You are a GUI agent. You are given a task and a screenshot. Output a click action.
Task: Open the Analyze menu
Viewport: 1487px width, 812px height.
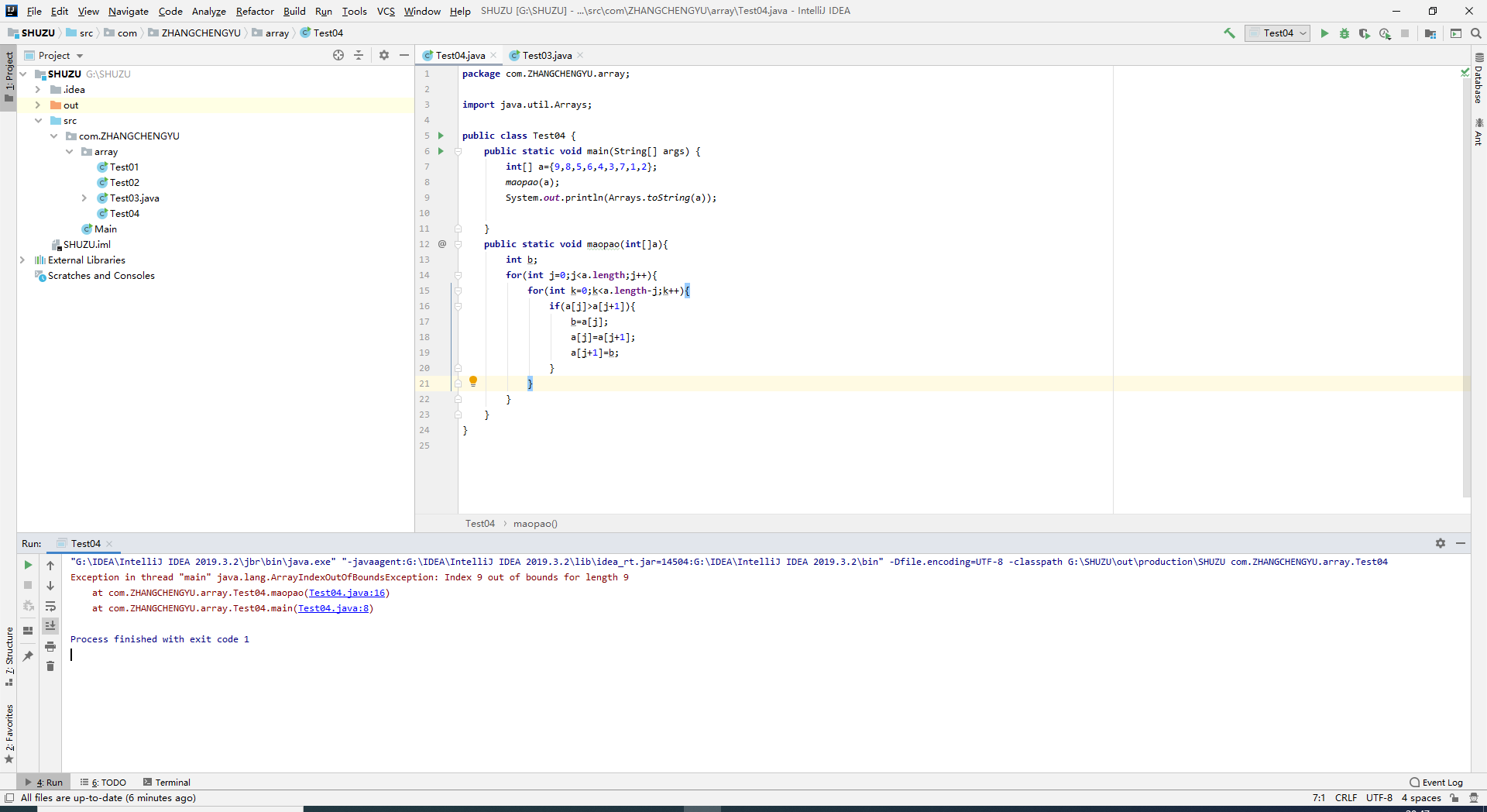click(x=208, y=11)
